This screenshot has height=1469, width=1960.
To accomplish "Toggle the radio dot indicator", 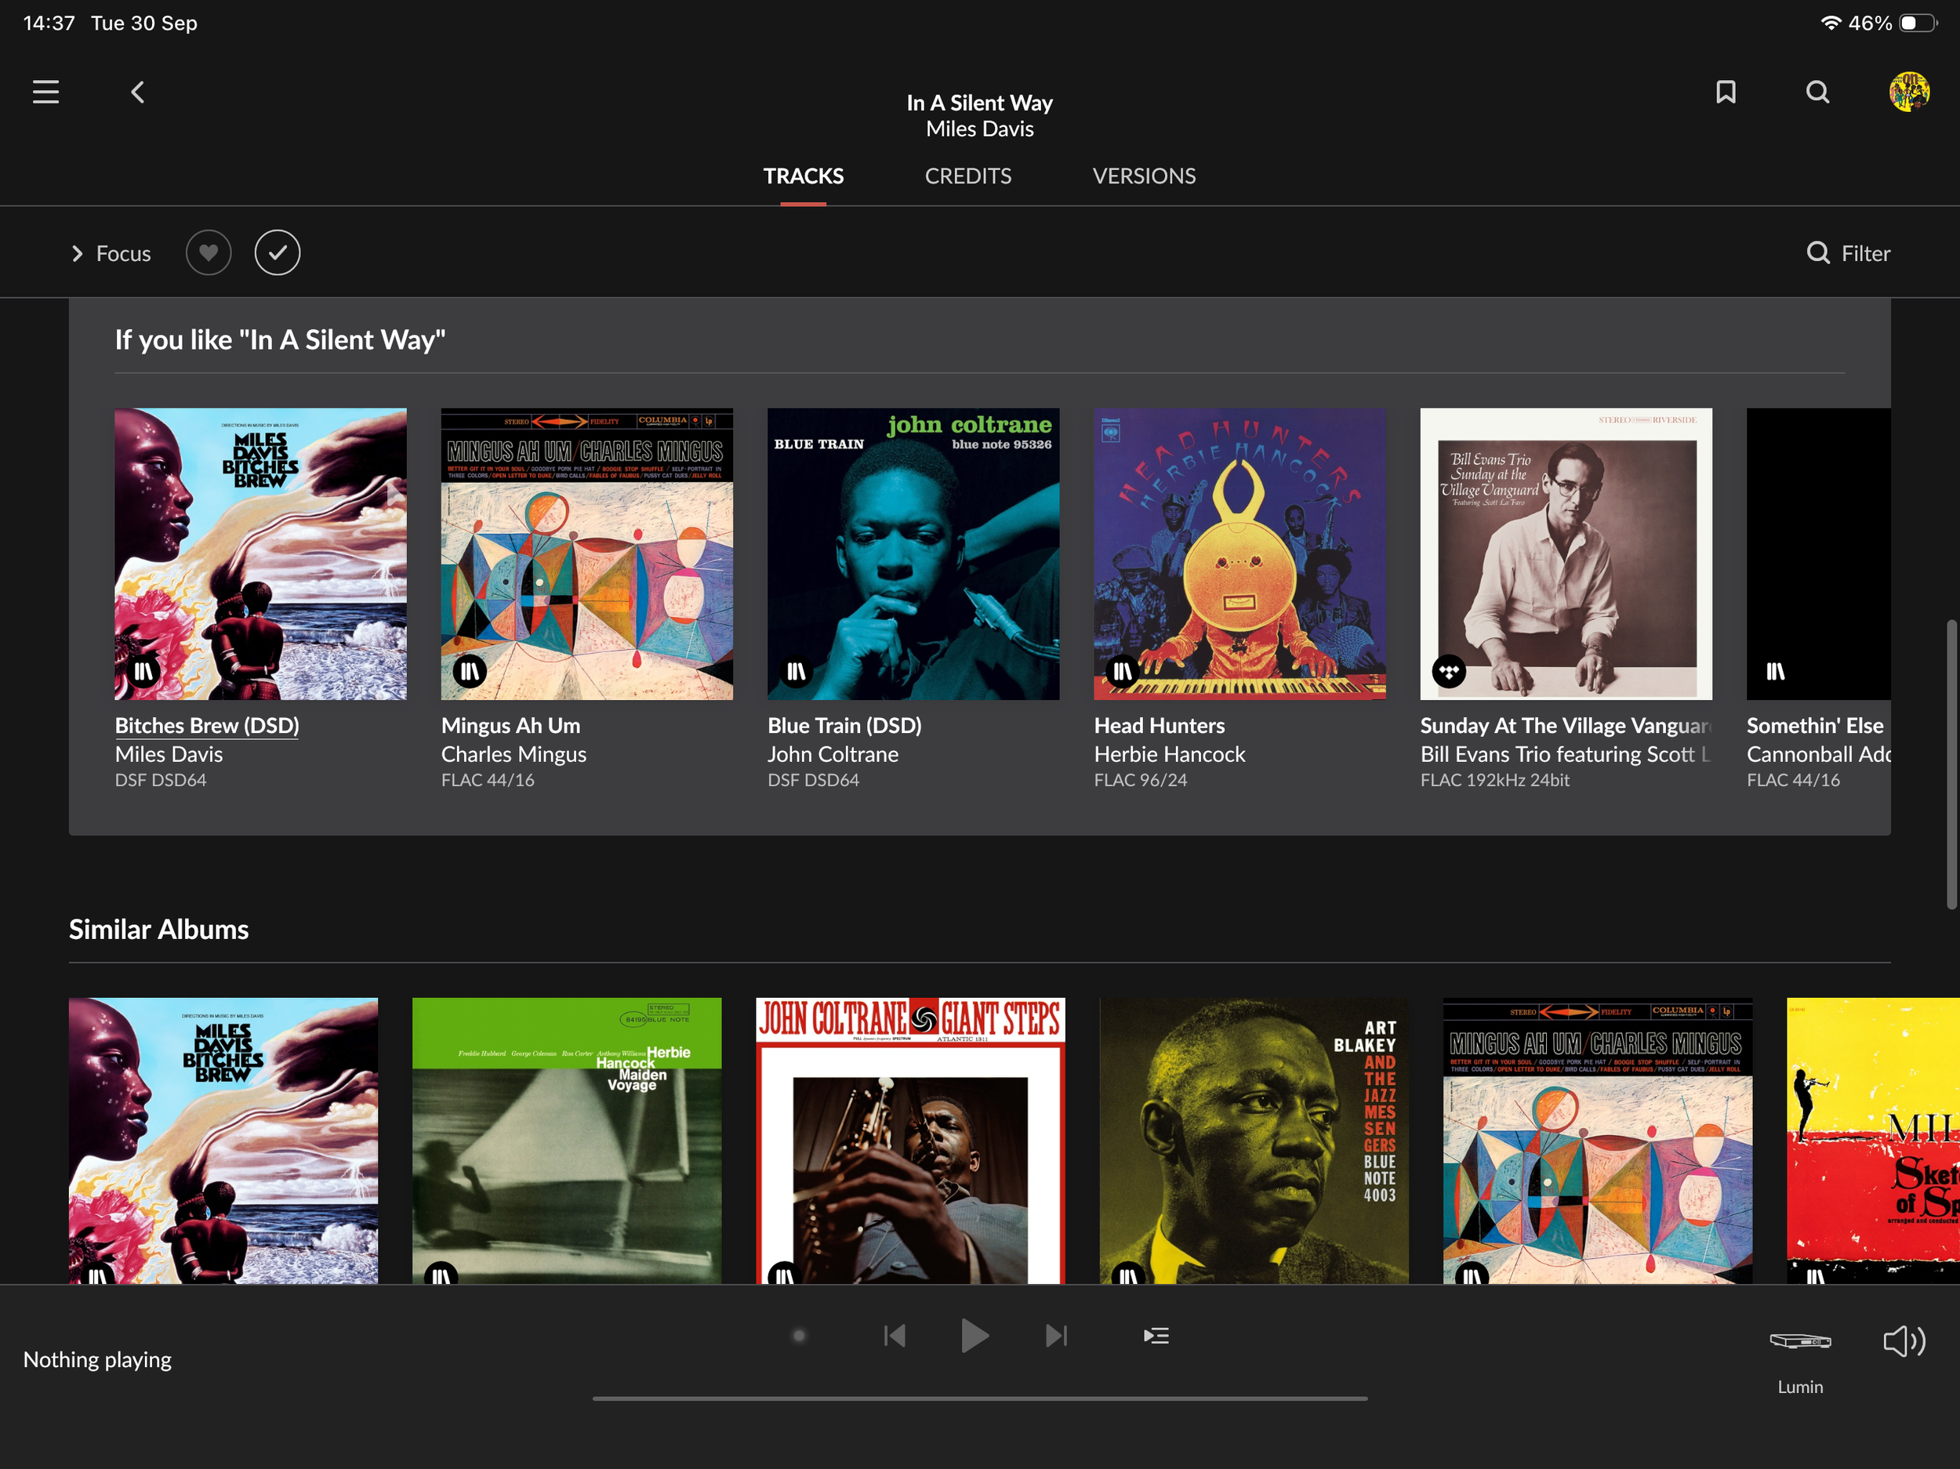I will tap(798, 1335).
